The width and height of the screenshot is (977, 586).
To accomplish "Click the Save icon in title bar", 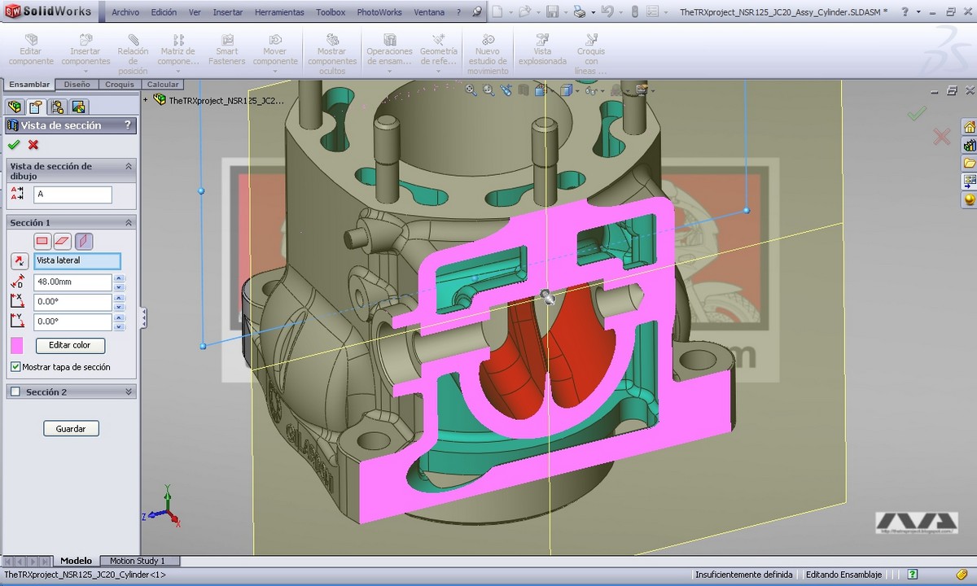I will point(552,12).
